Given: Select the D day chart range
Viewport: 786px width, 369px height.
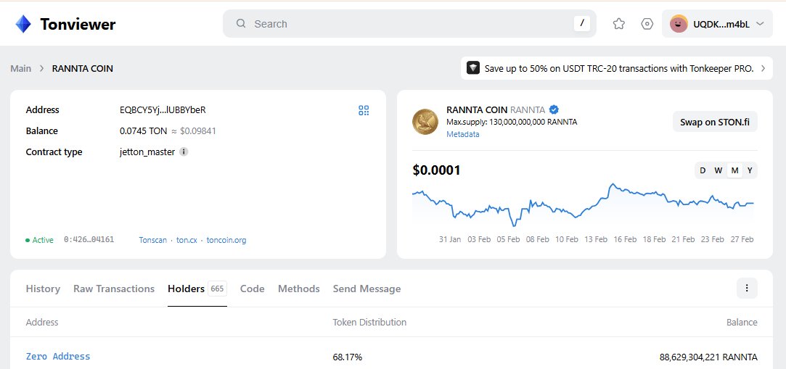Looking at the screenshot, I should coord(703,170).
